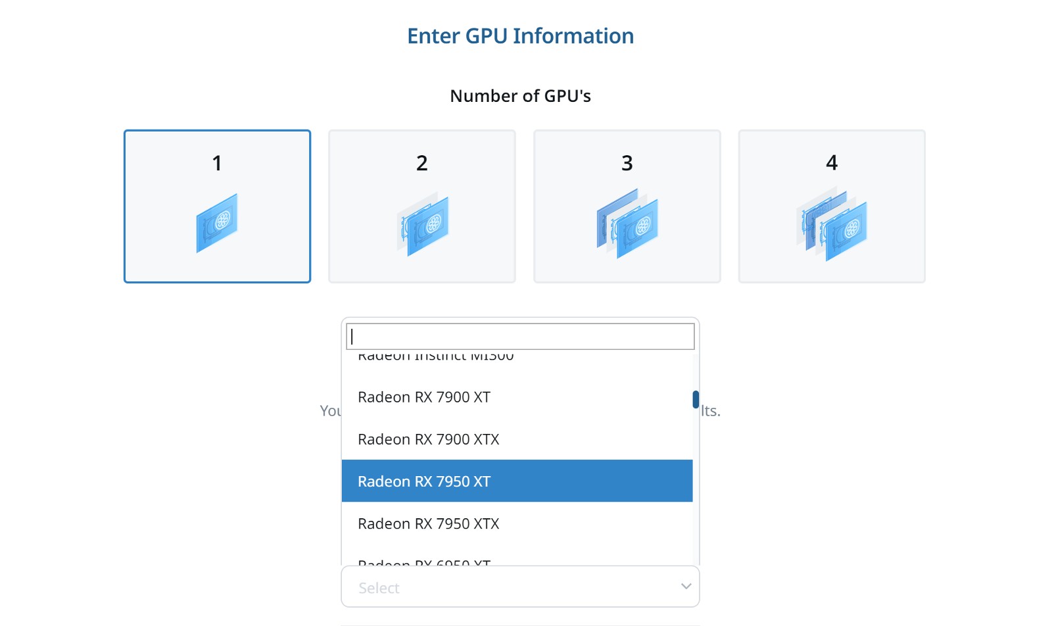Choose Radeon RX 7950 XTX from list
This screenshot has height=626, width=1052.
[517, 523]
